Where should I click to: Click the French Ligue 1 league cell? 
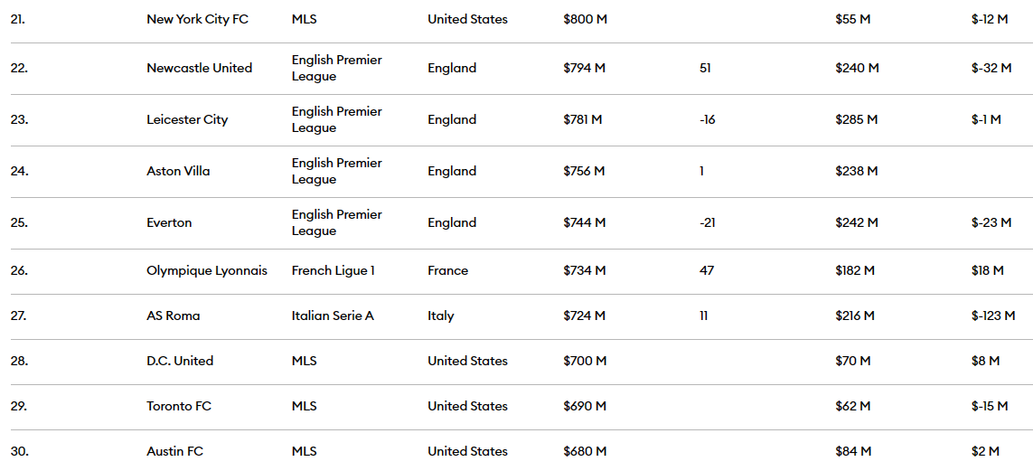coord(333,270)
